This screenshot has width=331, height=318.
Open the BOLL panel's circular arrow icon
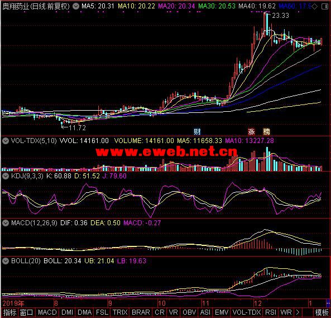6,261
